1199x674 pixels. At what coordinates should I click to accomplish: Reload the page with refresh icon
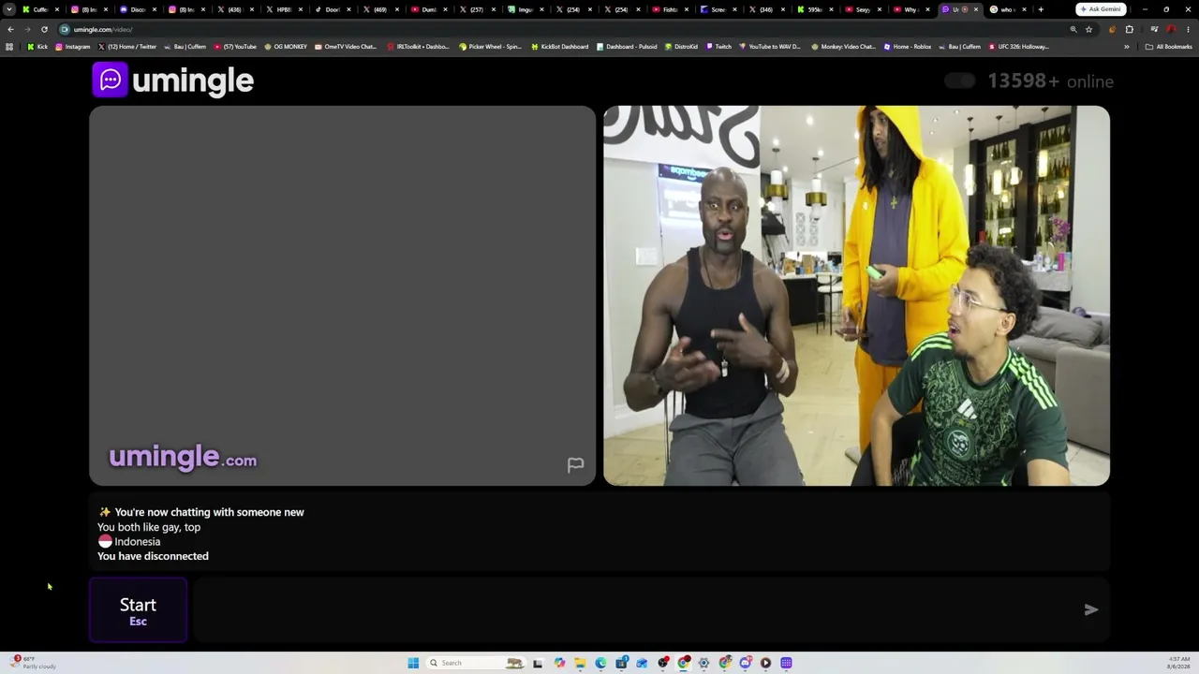(x=44, y=29)
